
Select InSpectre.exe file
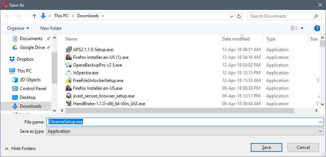86,73
